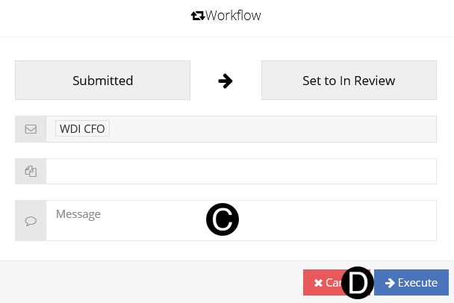The height and width of the screenshot is (303, 454).
Task: Focus the empty field next to copy icon
Action: click(x=240, y=172)
